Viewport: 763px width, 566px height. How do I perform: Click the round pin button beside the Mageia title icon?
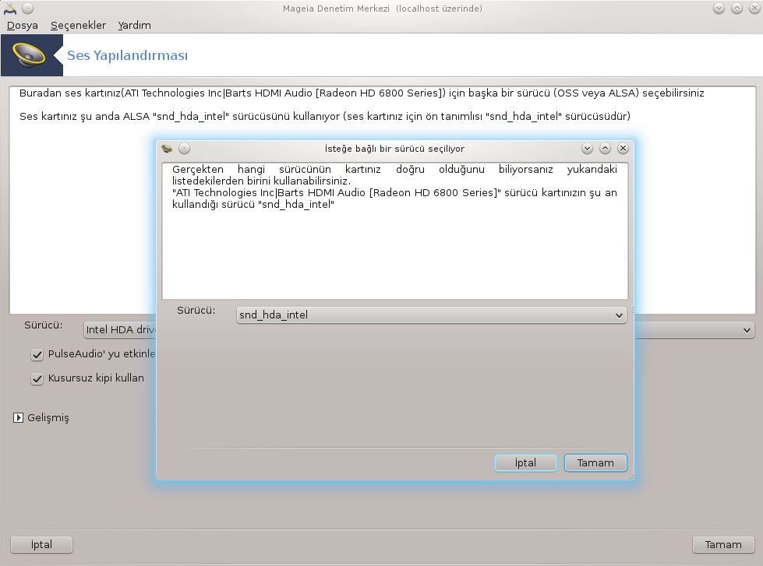pos(28,9)
